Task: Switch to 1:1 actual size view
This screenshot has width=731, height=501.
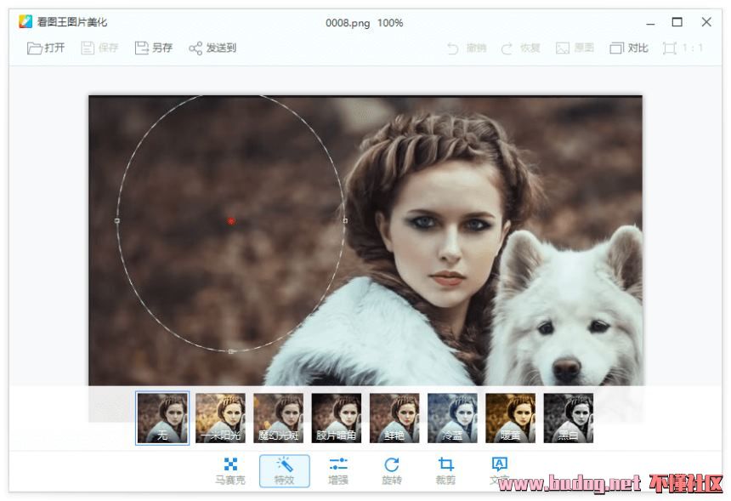Action: [683, 48]
